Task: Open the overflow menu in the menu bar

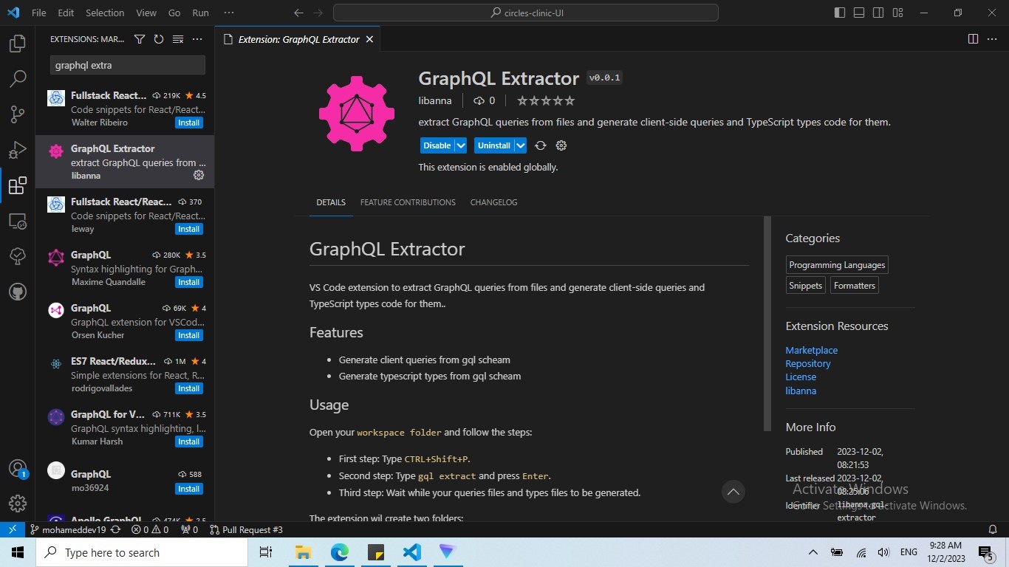Action: 229,13
